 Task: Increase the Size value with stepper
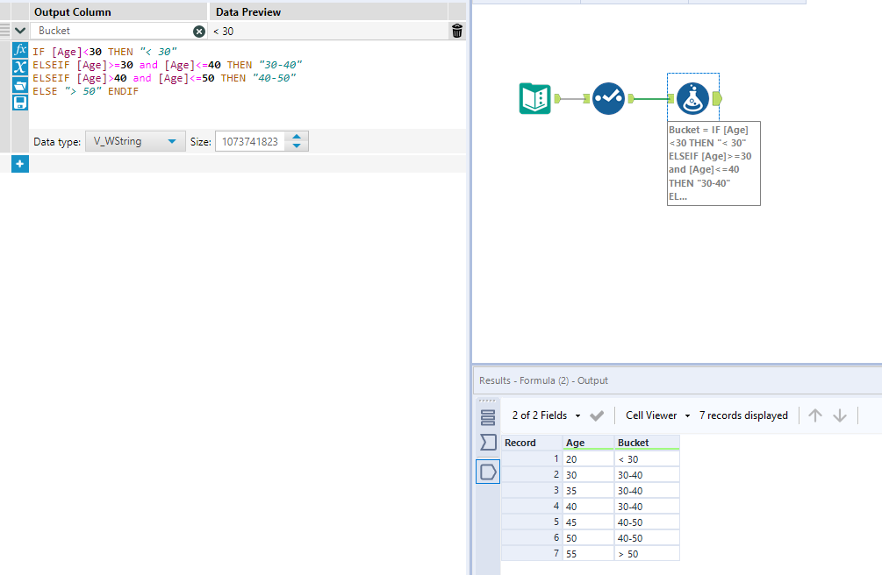pos(297,136)
